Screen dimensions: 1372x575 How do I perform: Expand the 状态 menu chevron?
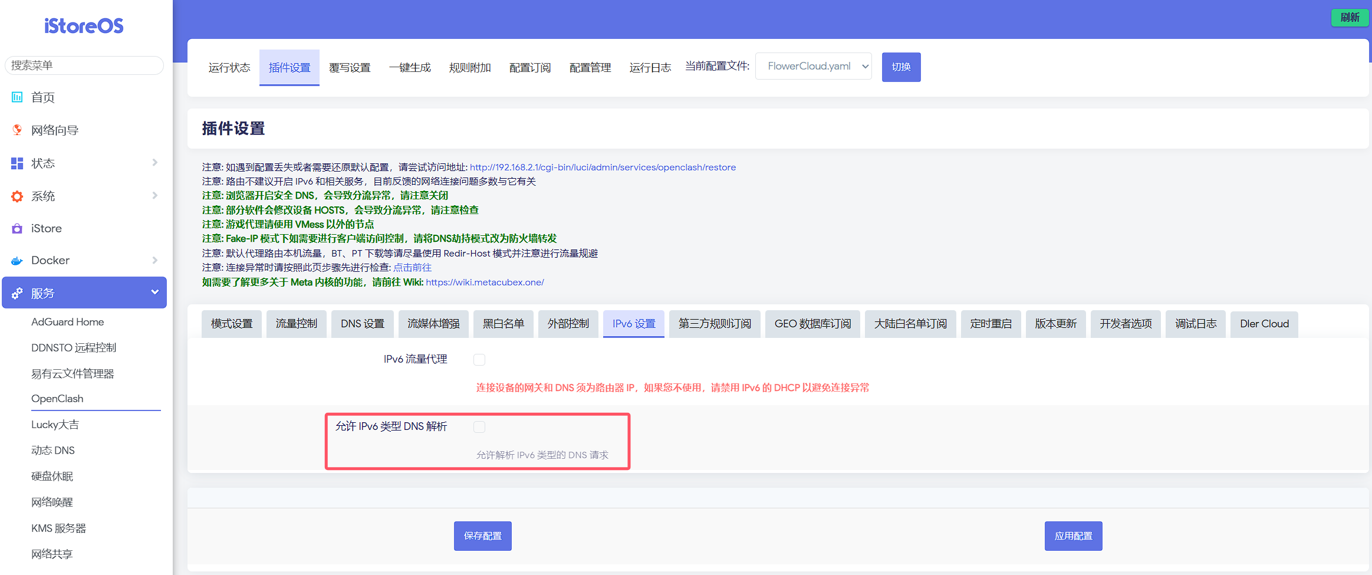coord(155,162)
